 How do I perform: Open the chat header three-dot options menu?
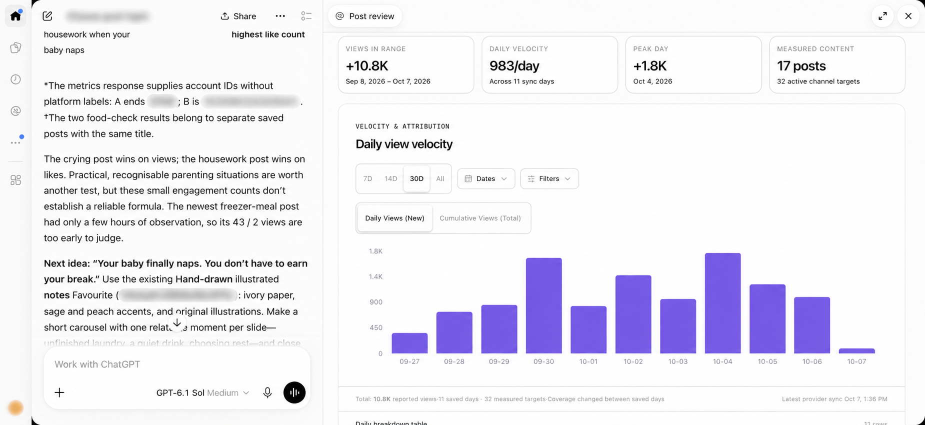click(280, 16)
